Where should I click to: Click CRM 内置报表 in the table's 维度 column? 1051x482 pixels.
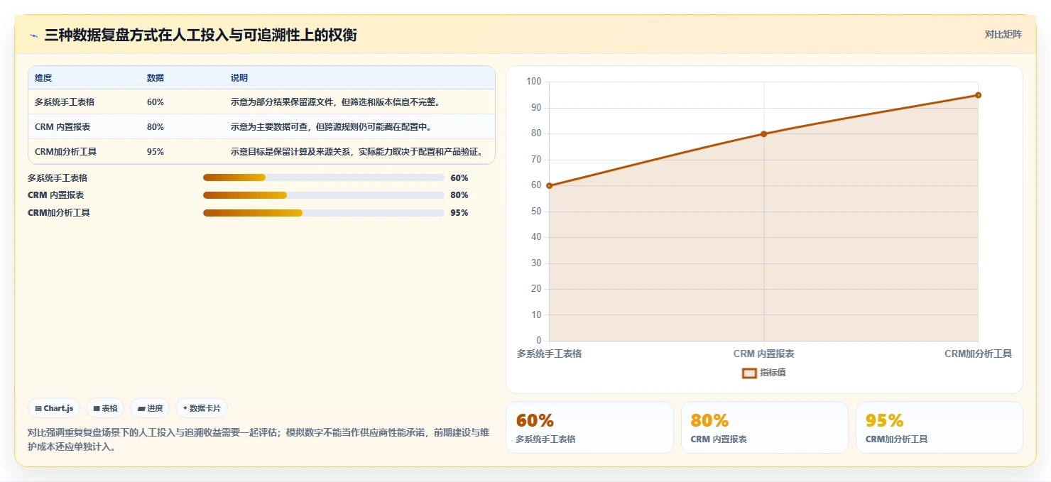coord(62,127)
